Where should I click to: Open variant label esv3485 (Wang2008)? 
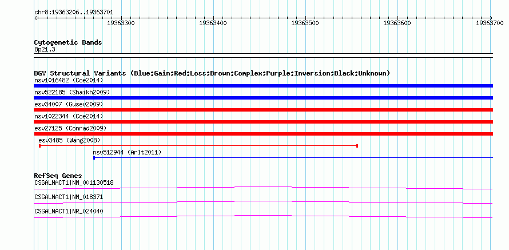tap(69, 140)
